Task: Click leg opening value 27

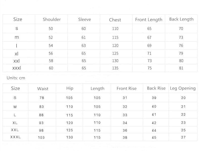Action: coord(183,137)
